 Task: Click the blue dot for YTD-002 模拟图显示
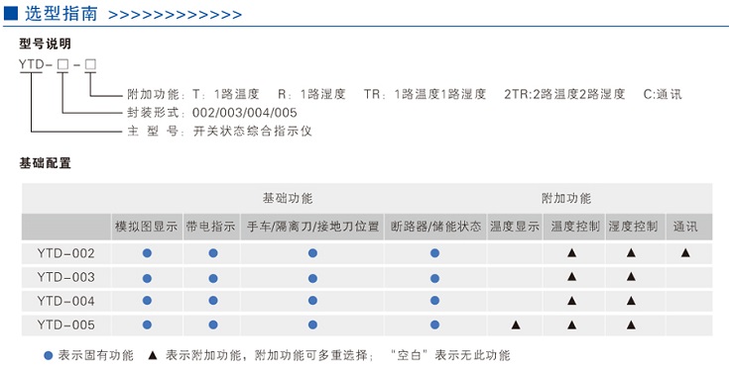(x=148, y=253)
